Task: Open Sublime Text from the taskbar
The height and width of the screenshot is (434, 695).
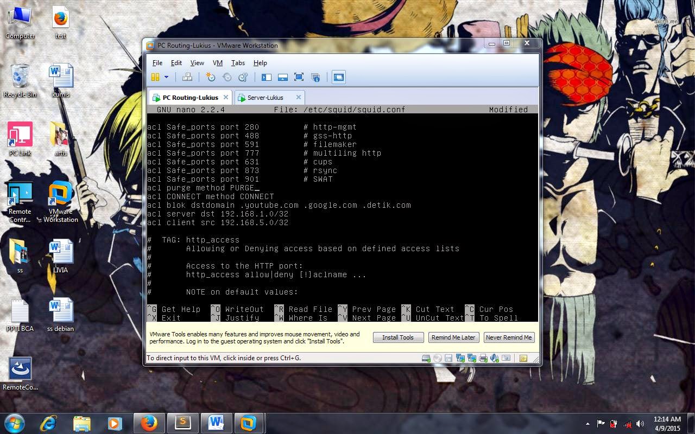Action: pyautogui.click(x=182, y=423)
